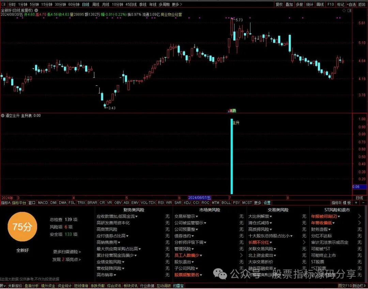Click the 日线 label at axis corner
368x289 pixels.
coord(359,198)
